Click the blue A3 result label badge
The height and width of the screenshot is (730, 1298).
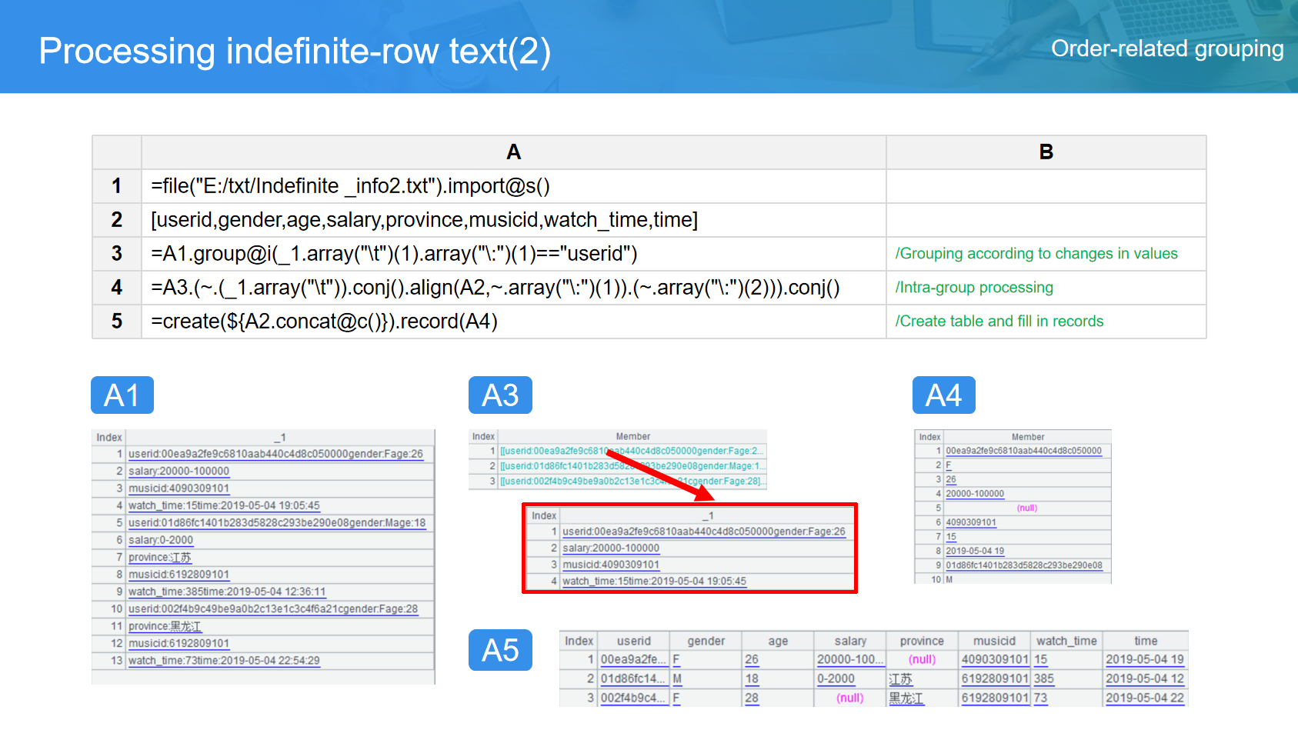point(500,395)
